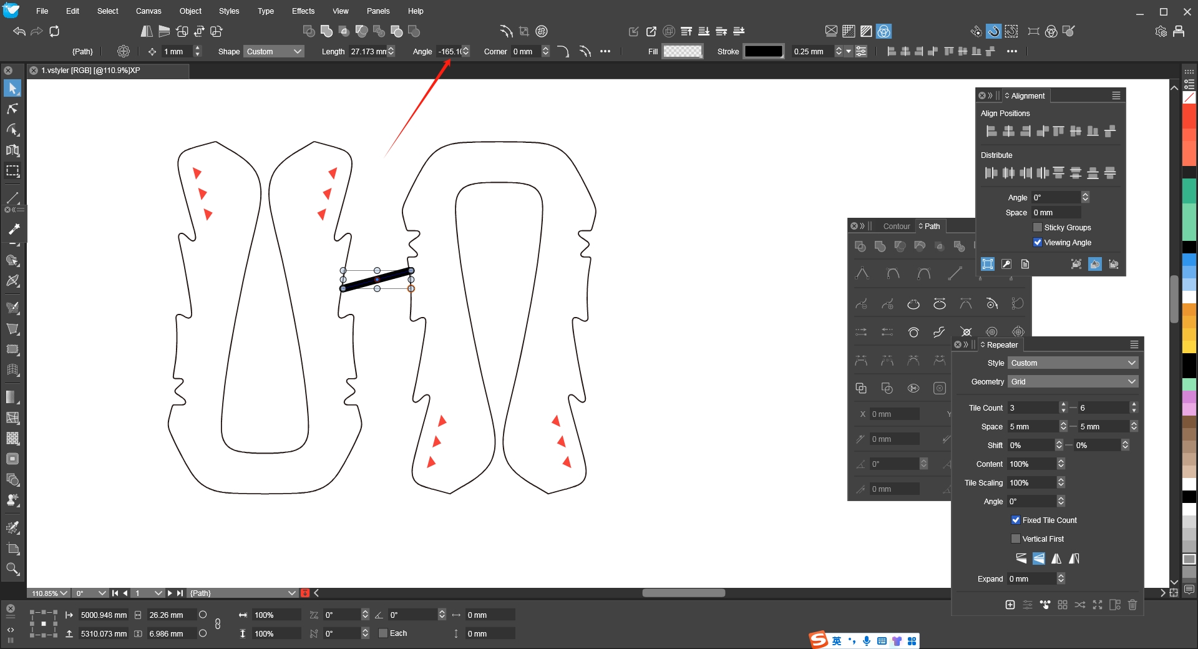Uncheck the Viewing Angle checkbox
This screenshot has width=1198, height=649.
[1038, 242]
